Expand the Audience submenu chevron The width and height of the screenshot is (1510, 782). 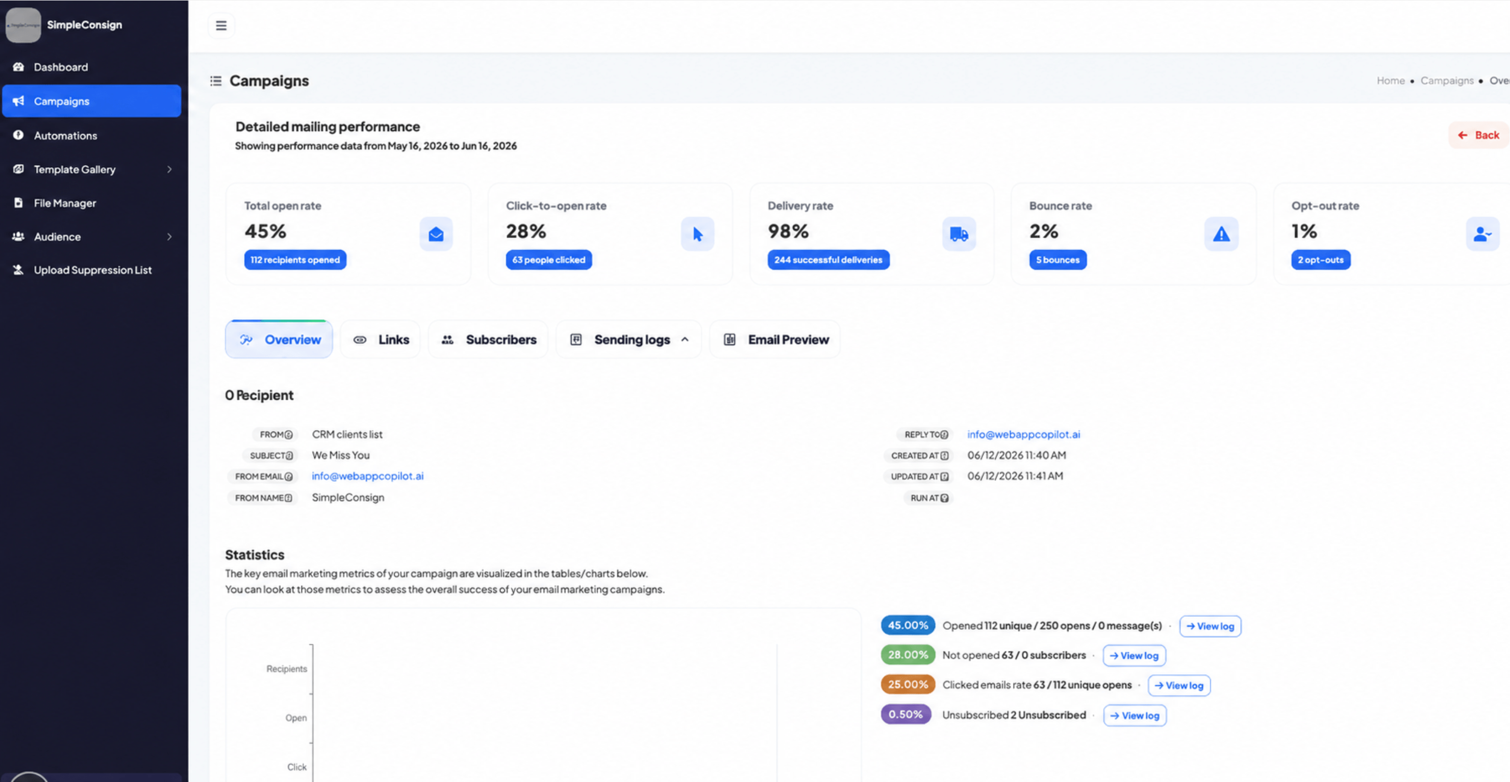pos(169,237)
